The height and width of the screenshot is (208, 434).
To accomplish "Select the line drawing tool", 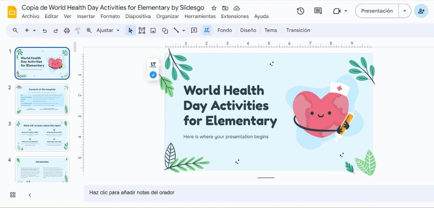I will click(x=176, y=30).
